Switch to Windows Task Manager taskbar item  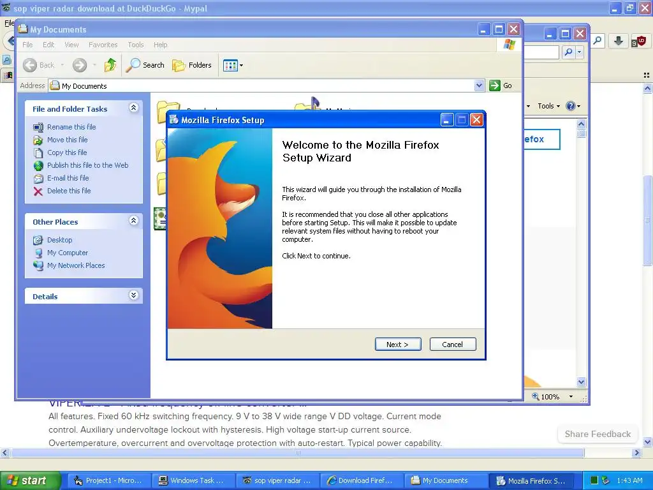[x=193, y=480]
